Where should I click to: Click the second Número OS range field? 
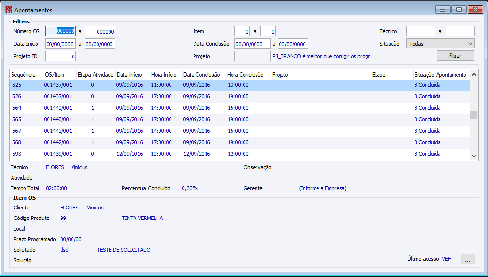tap(100, 31)
